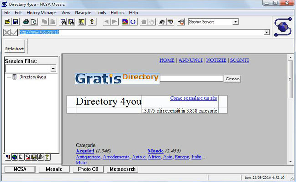The image size is (296, 182).
Task: Click the vertical page scrollbar thumb
Action: (x=290, y=77)
